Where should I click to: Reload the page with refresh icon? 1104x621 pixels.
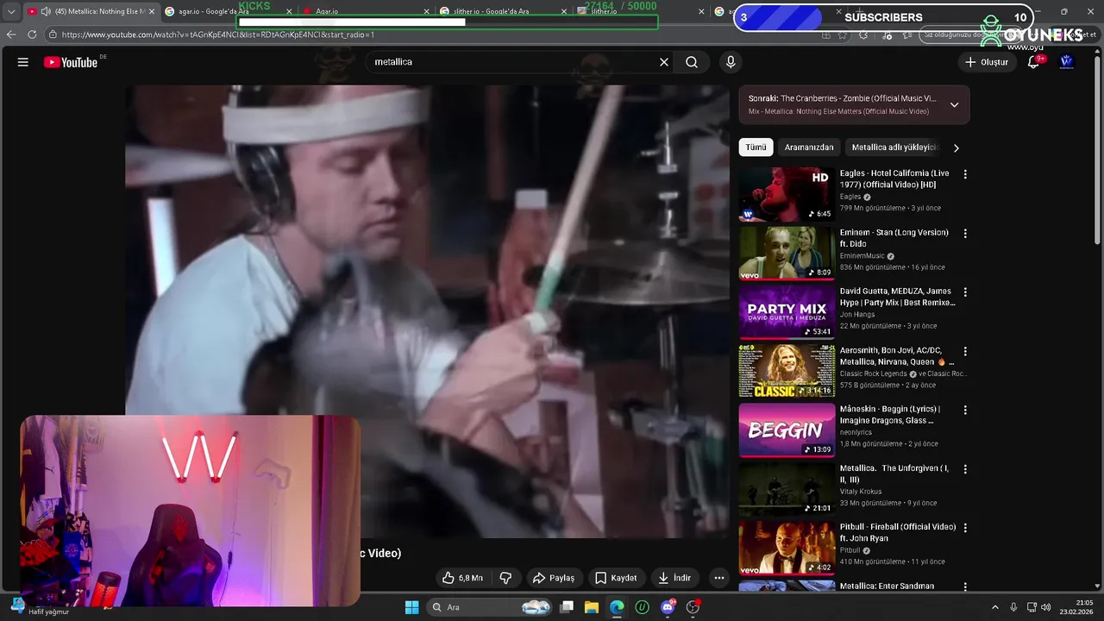(32, 34)
